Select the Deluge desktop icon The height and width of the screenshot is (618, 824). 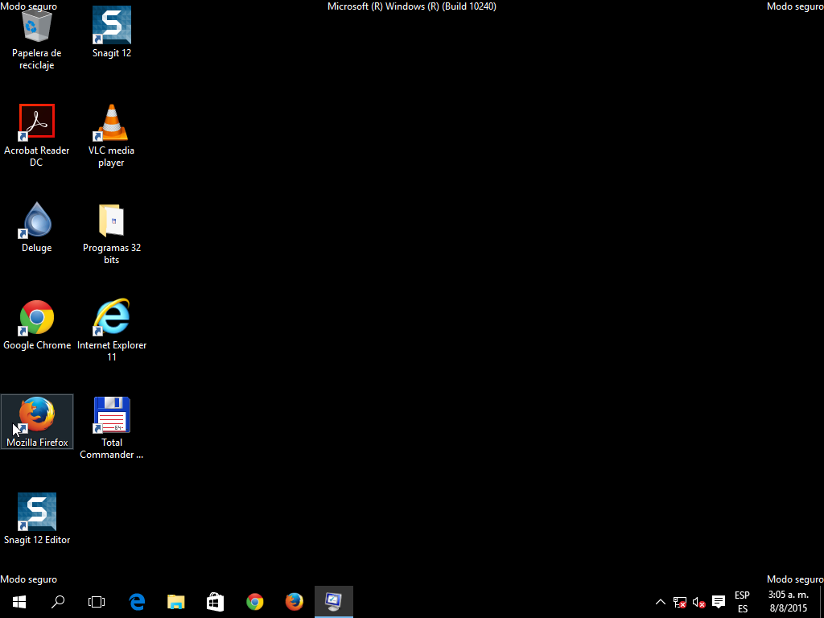(x=37, y=227)
